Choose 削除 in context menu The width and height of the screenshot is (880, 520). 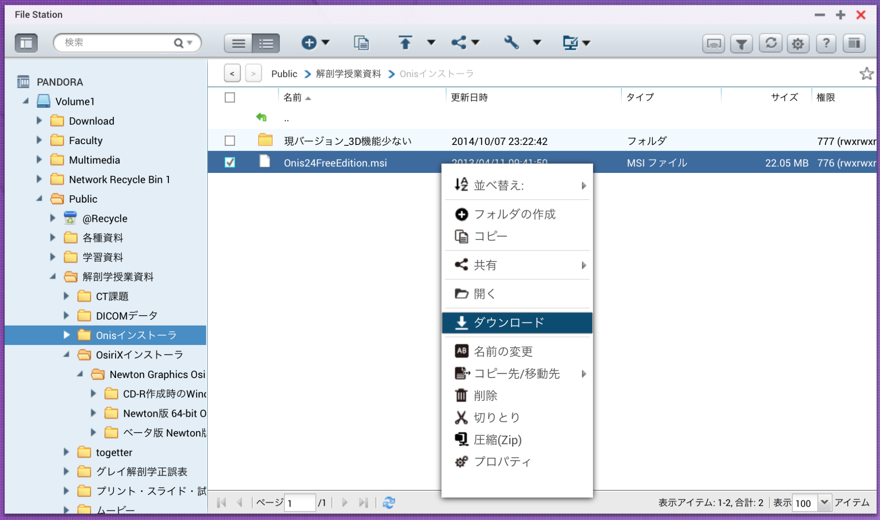tap(517, 395)
